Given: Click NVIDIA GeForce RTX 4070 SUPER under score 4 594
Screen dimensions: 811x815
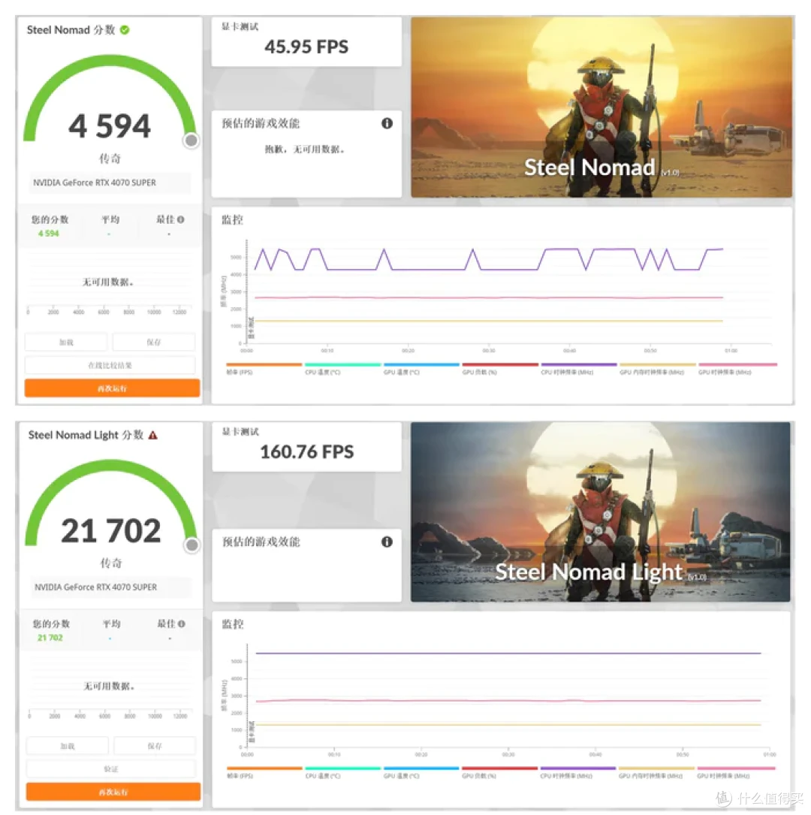Looking at the screenshot, I should point(95,183).
